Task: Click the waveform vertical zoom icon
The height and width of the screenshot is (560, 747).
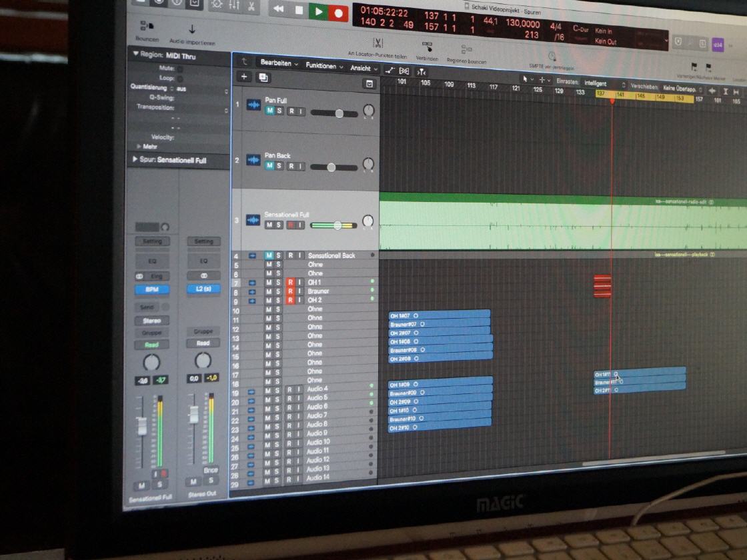Action: 712,91
